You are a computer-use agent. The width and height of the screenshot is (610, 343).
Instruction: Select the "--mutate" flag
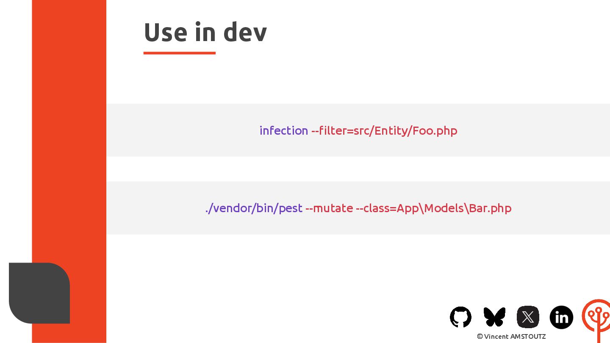click(x=329, y=208)
